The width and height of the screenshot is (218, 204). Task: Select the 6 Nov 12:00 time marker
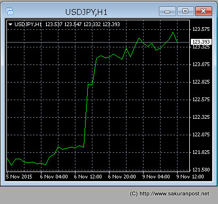pos(88,177)
